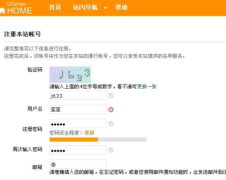The height and width of the screenshot is (180, 226).
Task: Click the 很弱 password strength label
Action: [x=89, y=133]
